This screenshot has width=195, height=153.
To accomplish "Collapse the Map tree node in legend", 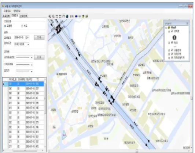I will (166, 28).
